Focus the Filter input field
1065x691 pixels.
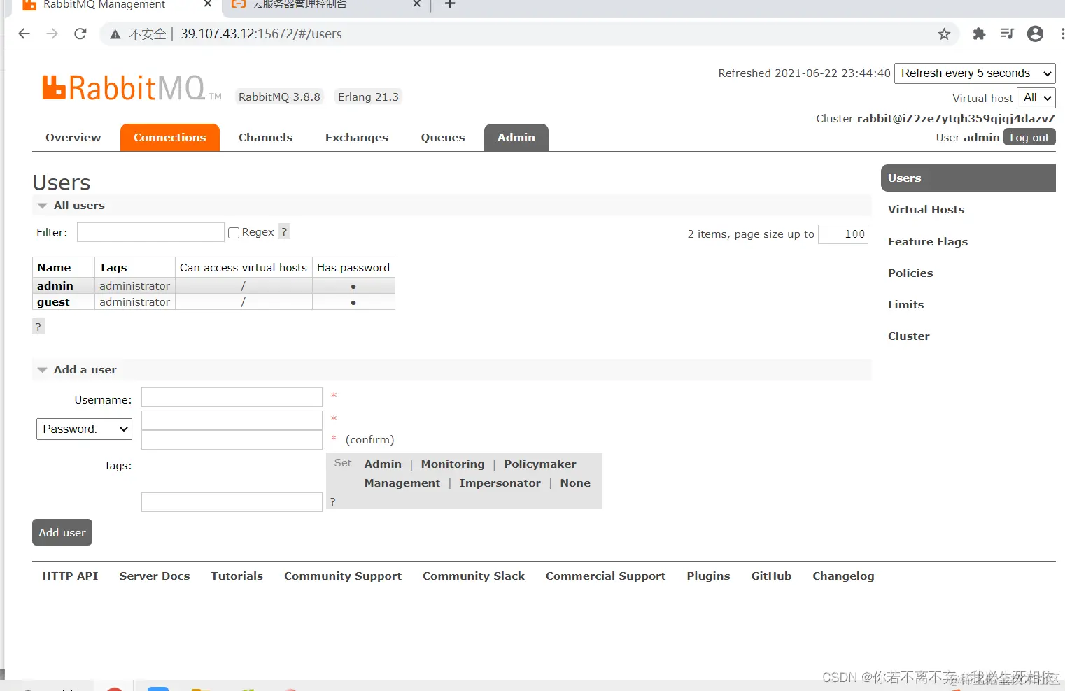(x=150, y=232)
